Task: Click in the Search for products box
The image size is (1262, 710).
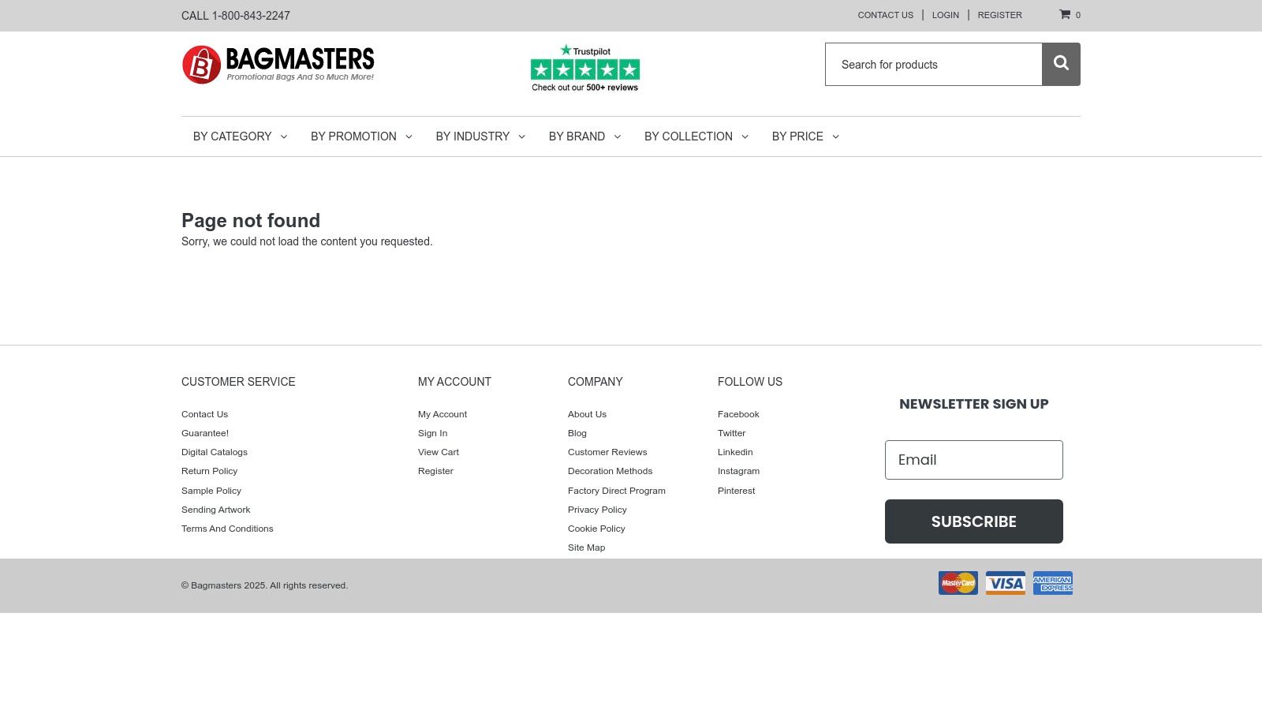Action: pyautogui.click(x=933, y=65)
